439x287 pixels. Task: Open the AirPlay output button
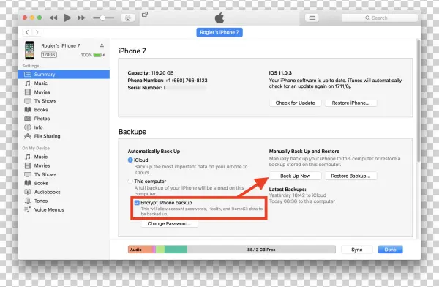point(127,18)
